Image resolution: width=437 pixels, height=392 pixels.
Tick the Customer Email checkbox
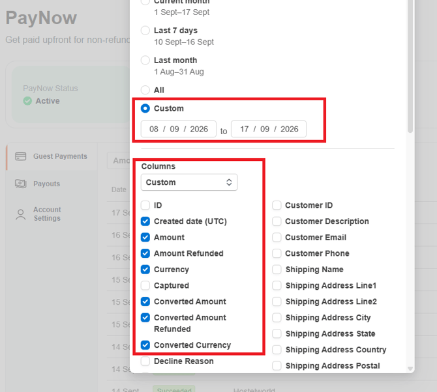277,237
